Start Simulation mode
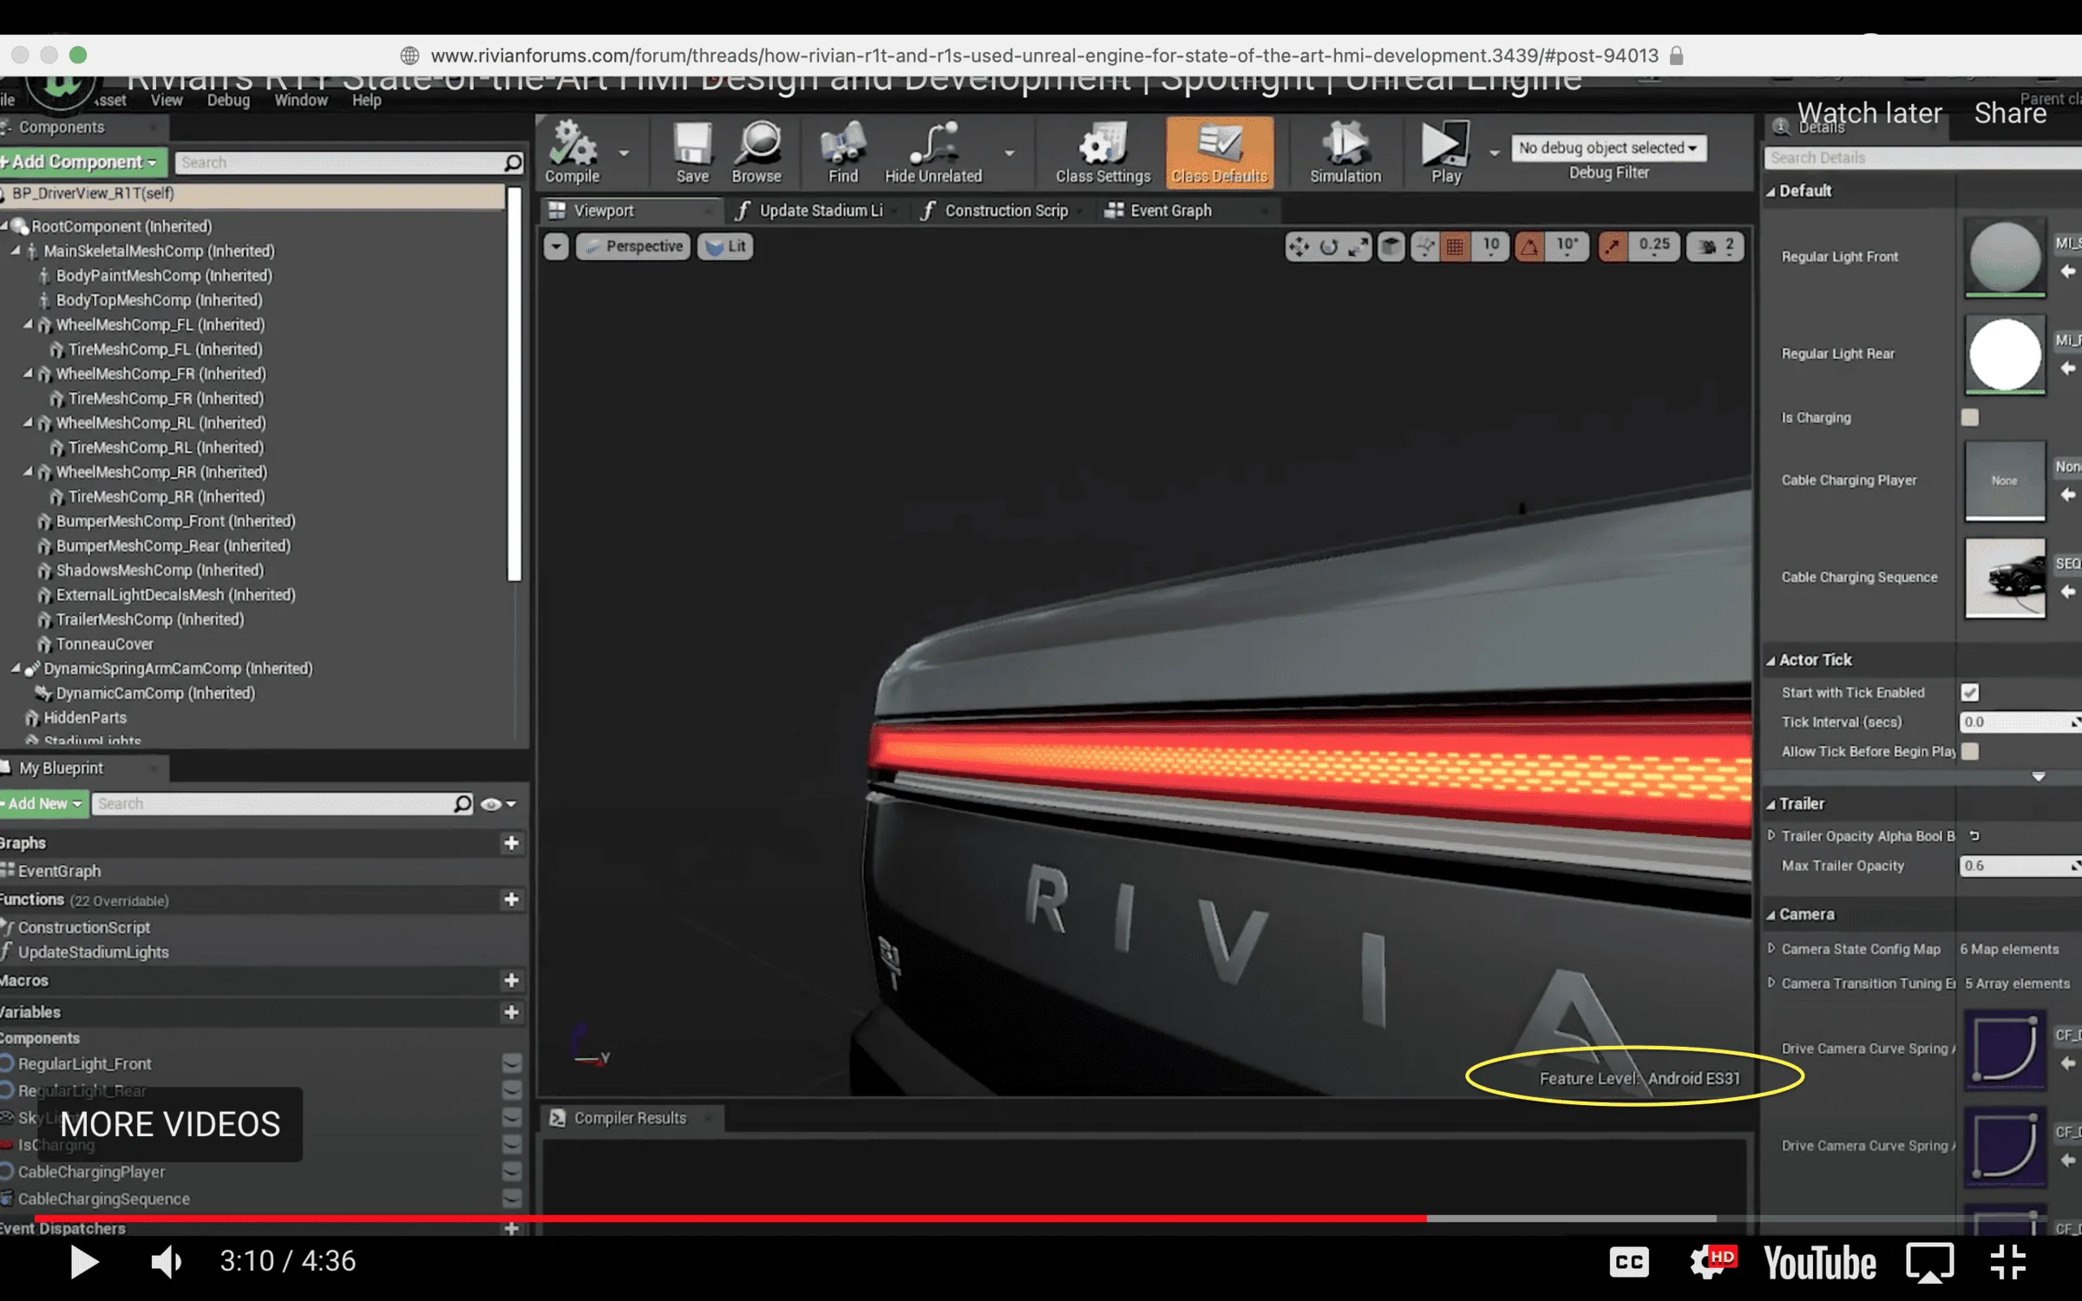The image size is (2082, 1301). 1345,152
